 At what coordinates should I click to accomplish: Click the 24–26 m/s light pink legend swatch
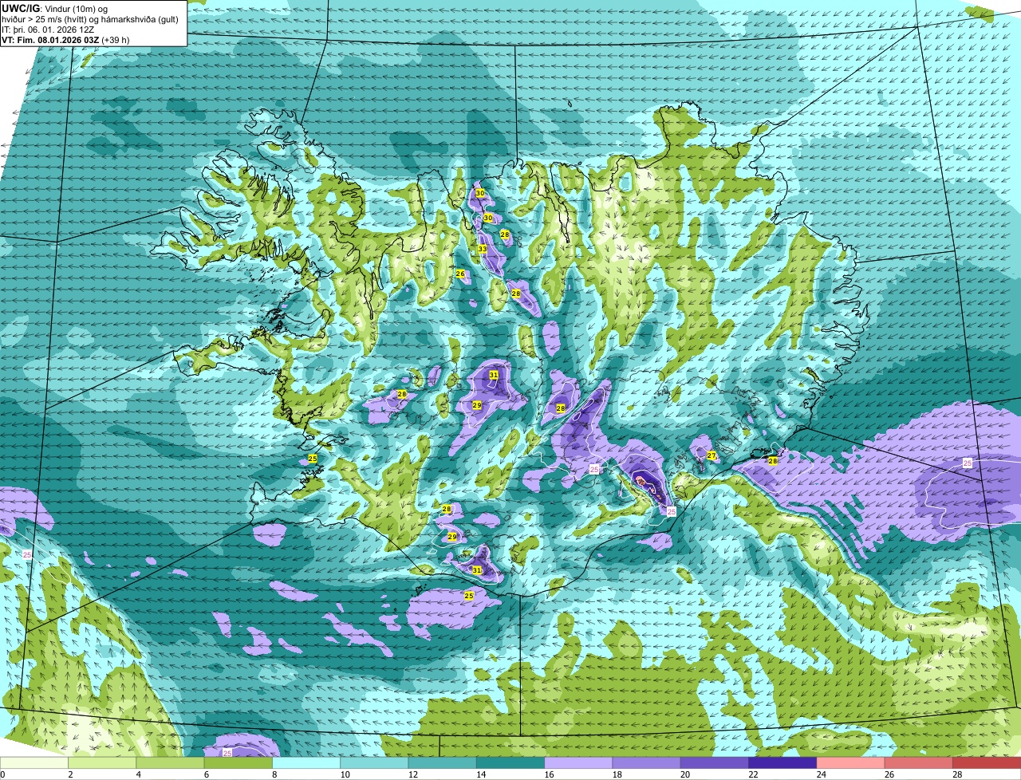pyautogui.click(x=851, y=763)
